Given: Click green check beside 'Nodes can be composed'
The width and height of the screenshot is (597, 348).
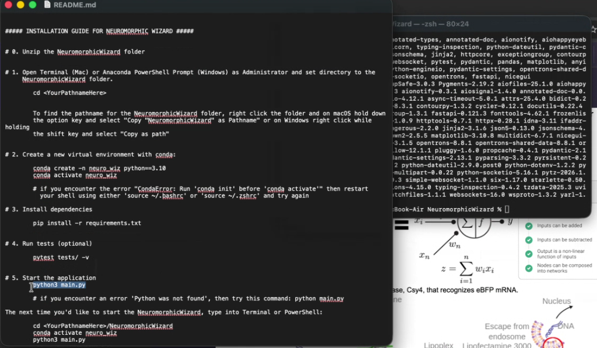Looking at the screenshot, I should [x=529, y=268].
